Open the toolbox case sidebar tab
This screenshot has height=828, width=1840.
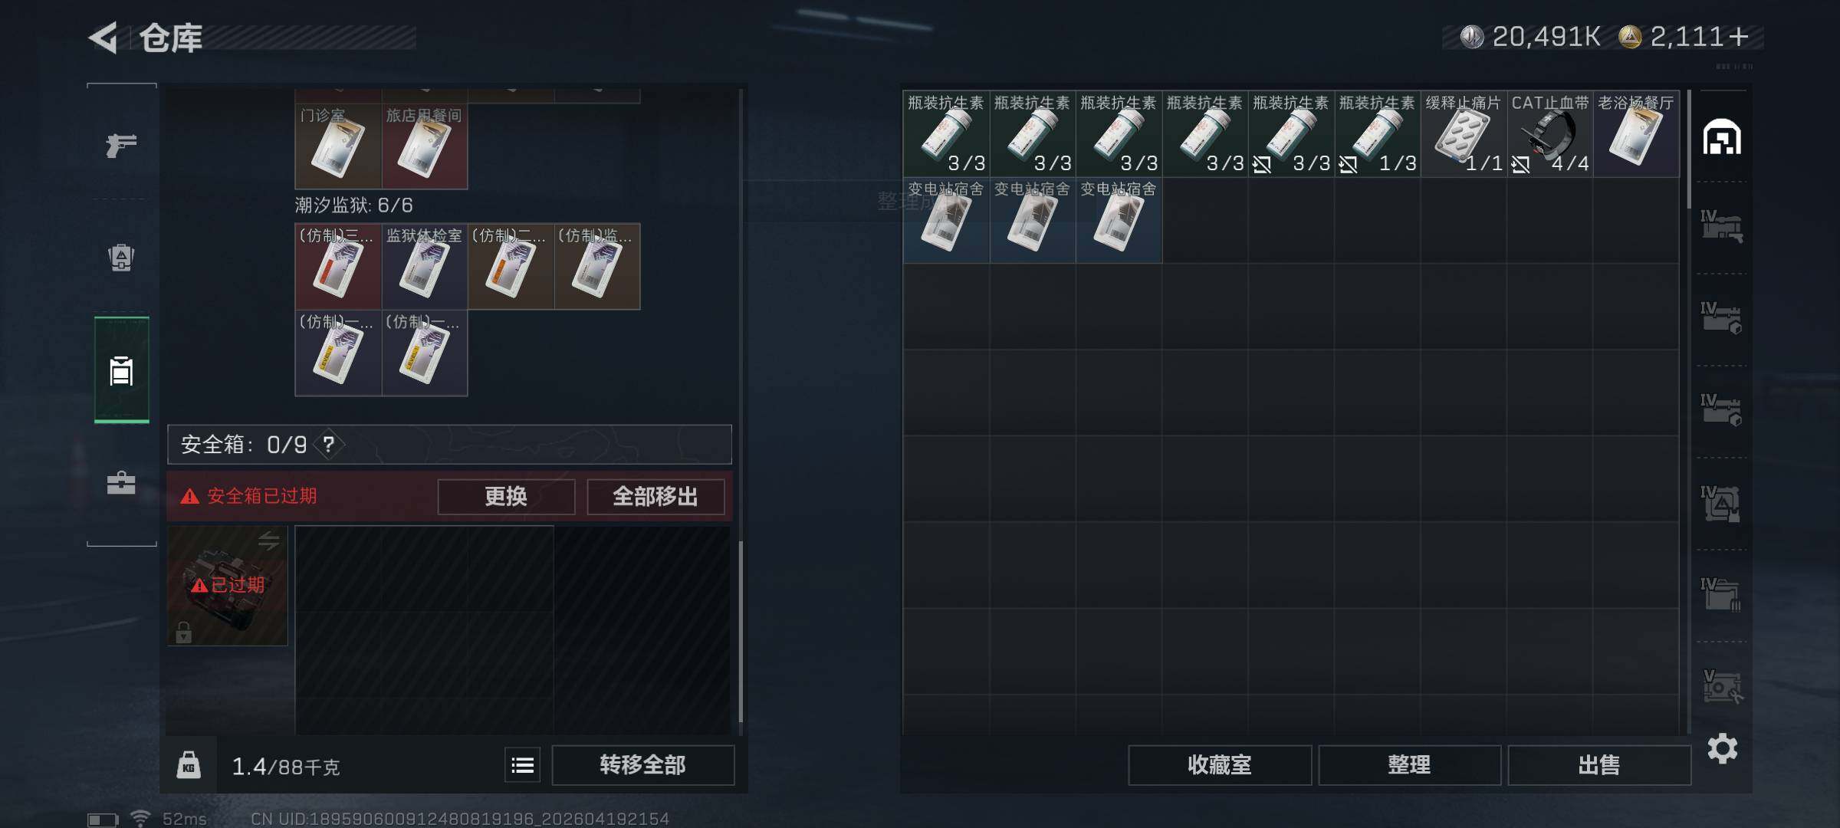tap(121, 482)
